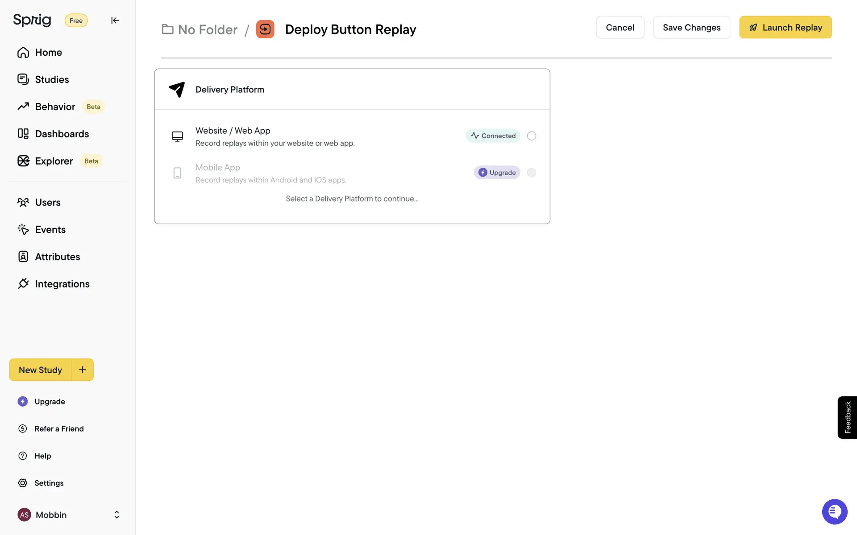Open the Feedback side tab

point(847,417)
